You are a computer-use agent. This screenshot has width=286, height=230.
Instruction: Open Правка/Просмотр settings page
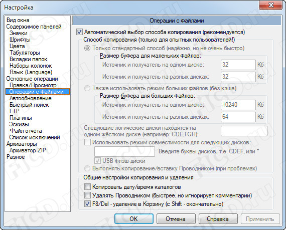[x=33, y=85]
